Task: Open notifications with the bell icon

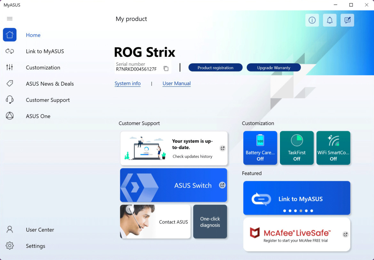Action: click(330, 20)
